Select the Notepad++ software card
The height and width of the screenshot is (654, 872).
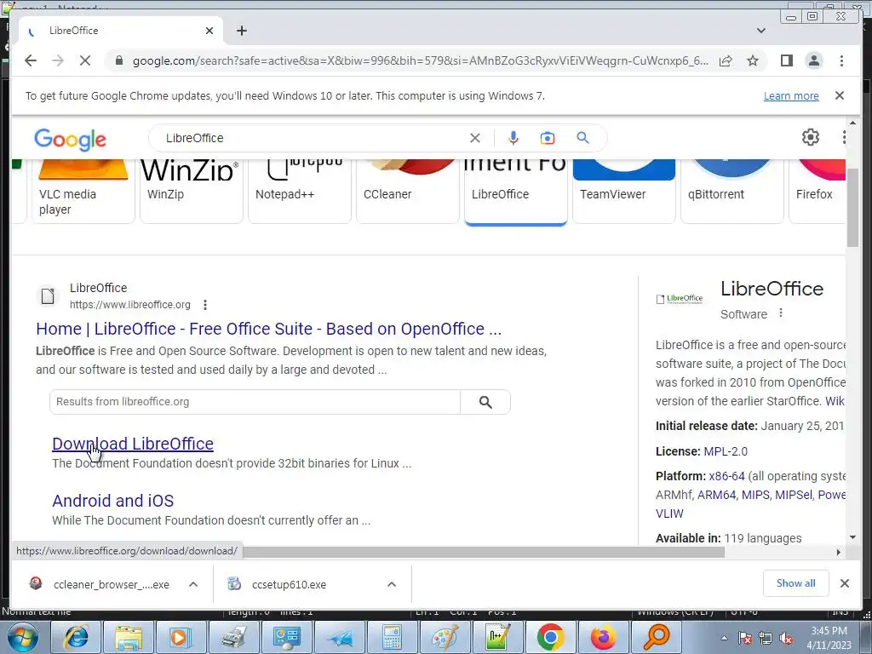point(299,191)
